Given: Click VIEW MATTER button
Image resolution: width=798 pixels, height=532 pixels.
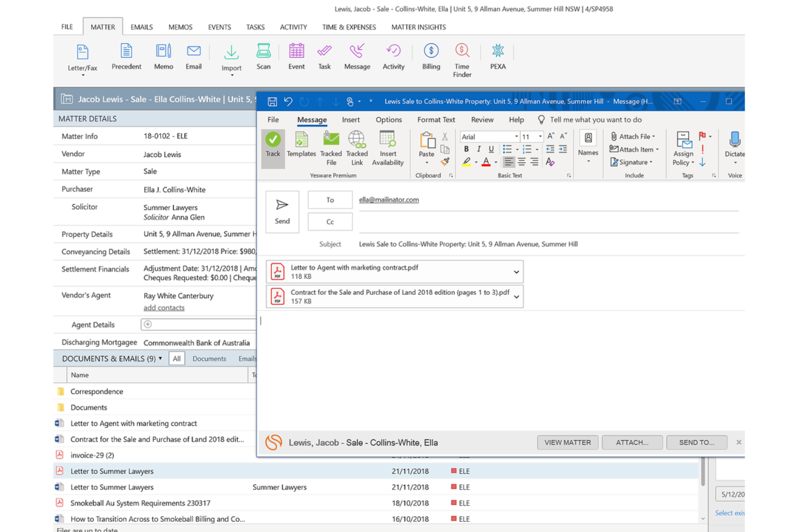Looking at the screenshot, I should pyautogui.click(x=568, y=443).
